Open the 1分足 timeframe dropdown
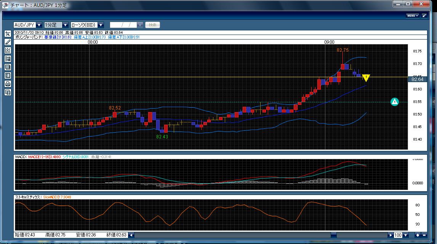437x244 pixels. [65, 25]
